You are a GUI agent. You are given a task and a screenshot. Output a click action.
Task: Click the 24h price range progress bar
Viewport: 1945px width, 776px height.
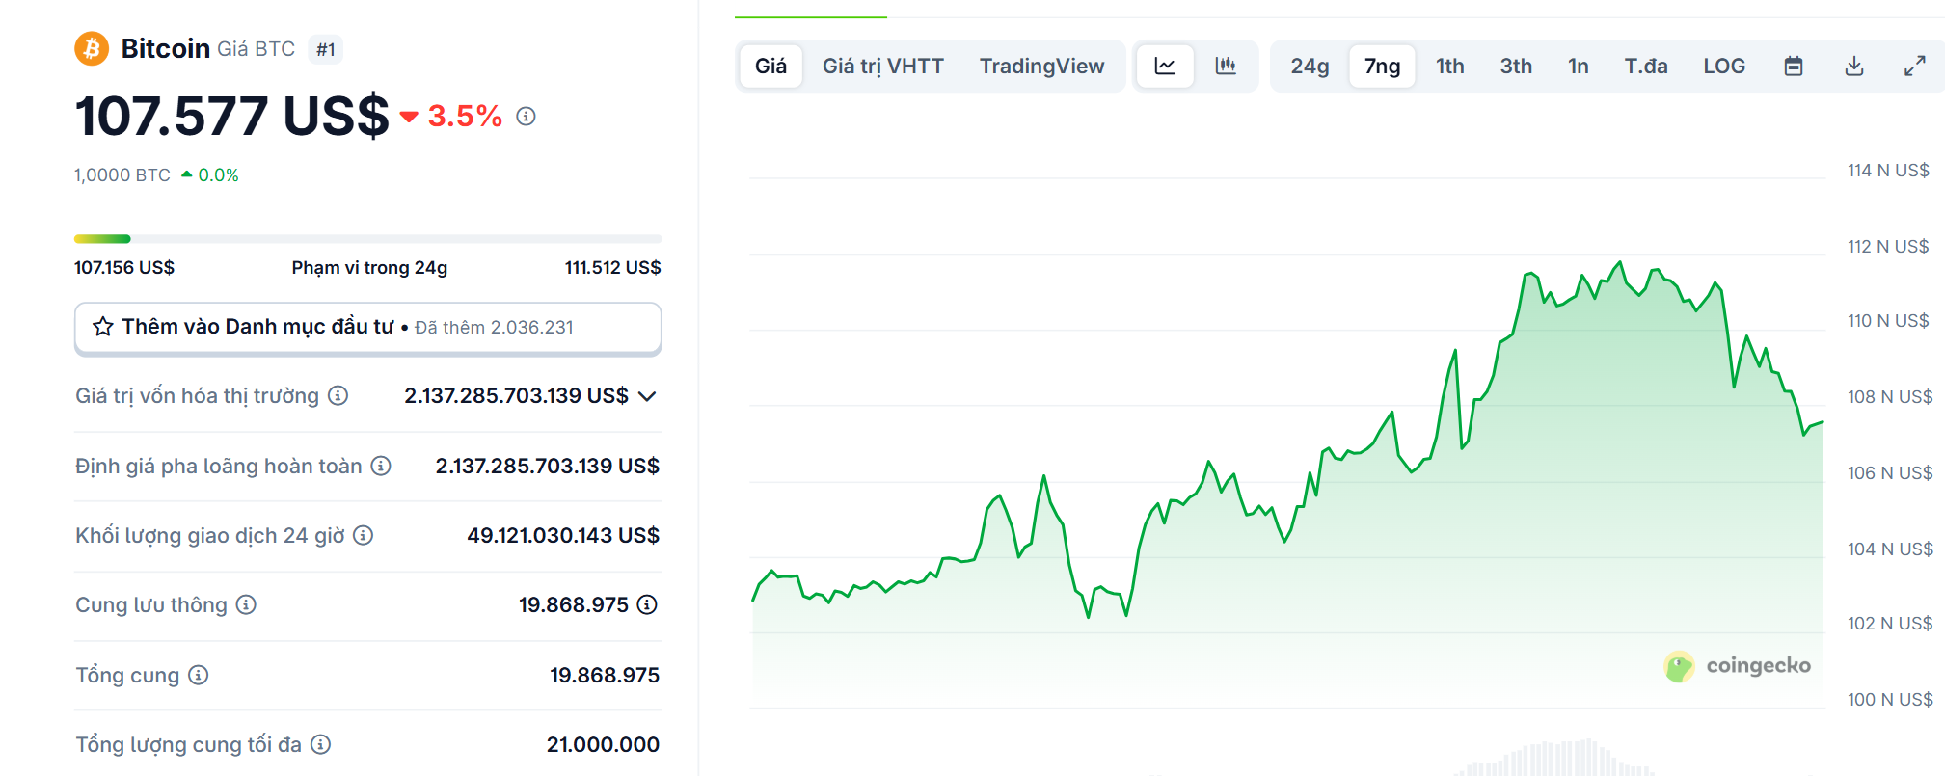[367, 238]
